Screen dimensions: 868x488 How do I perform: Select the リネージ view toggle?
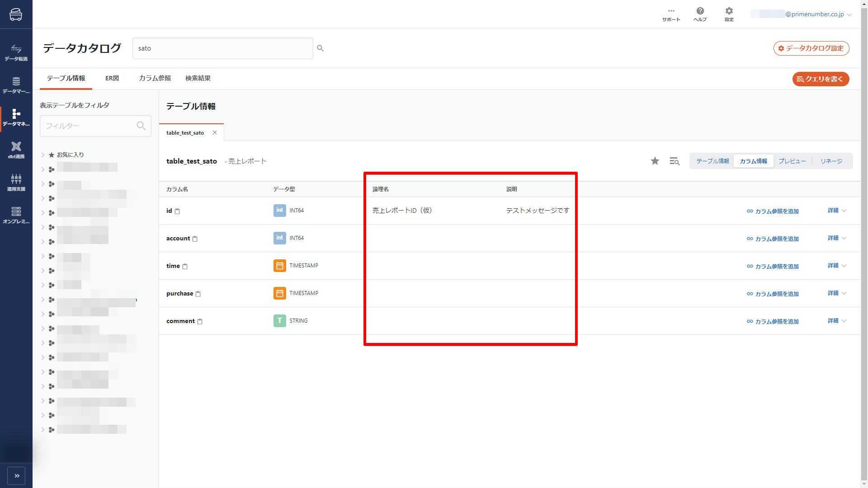point(831,161)
